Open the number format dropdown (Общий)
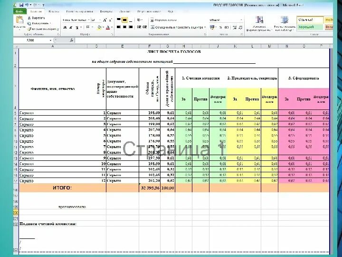The height and width of the screenshot is (257, 342). tap(241, 20)
